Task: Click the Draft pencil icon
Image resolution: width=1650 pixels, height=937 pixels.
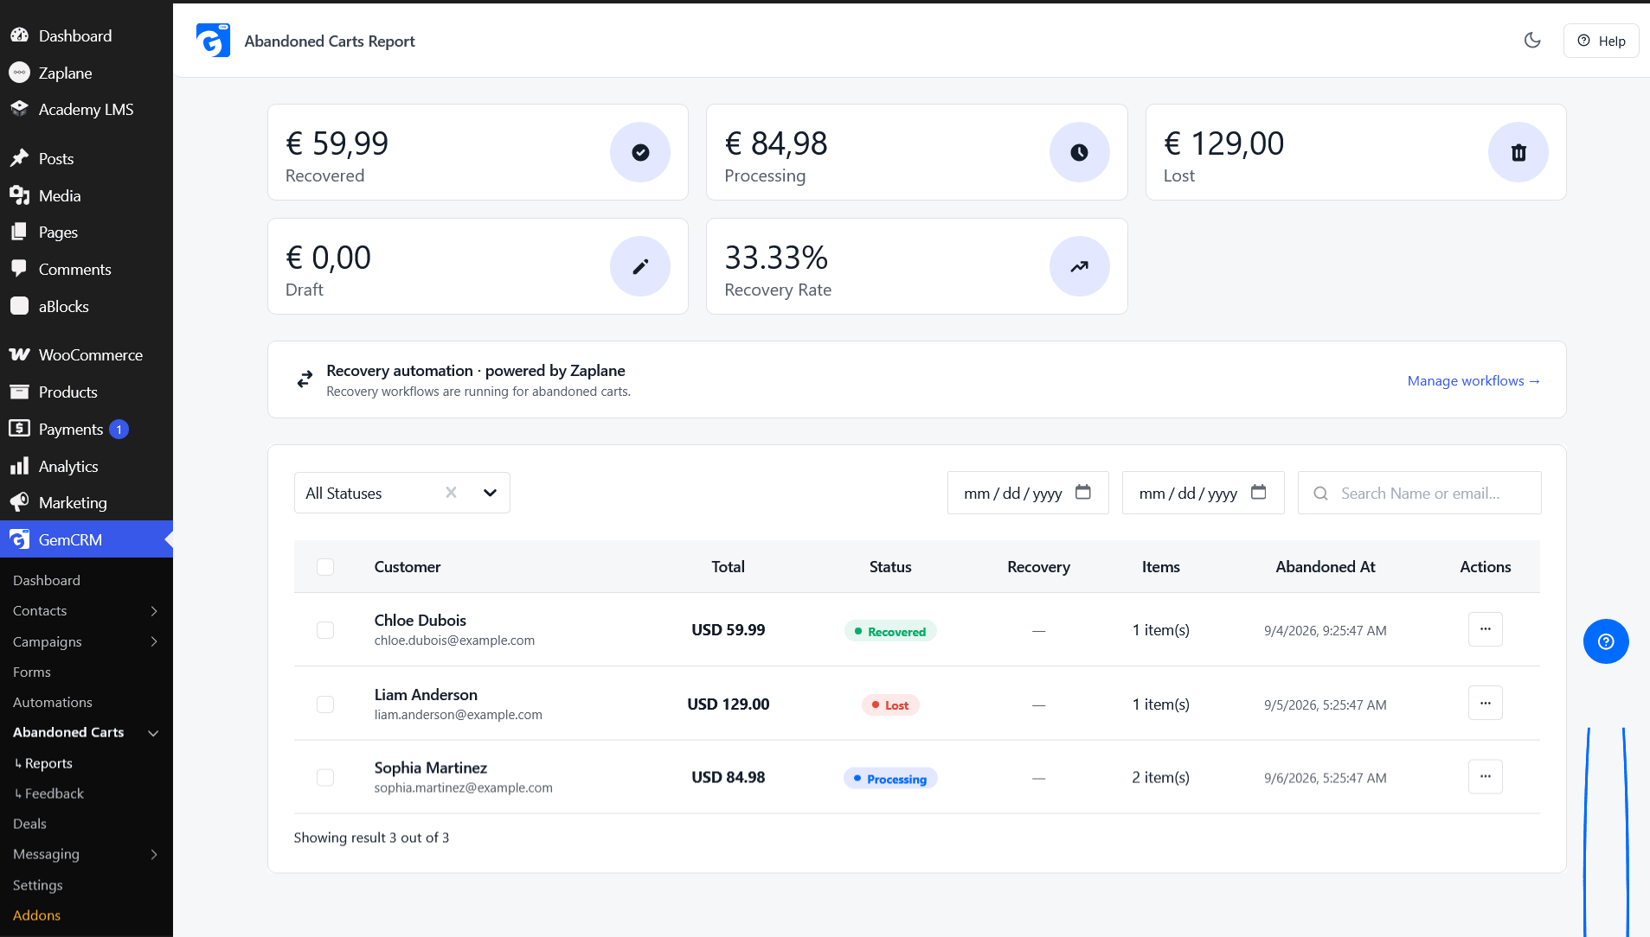Action: [x=640, y=266]
